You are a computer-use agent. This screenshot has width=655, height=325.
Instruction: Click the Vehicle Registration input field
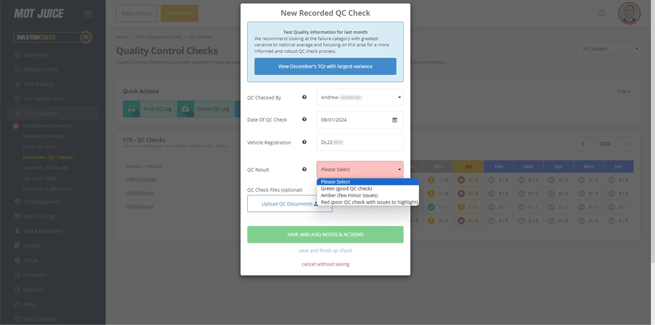coord(360,142)
